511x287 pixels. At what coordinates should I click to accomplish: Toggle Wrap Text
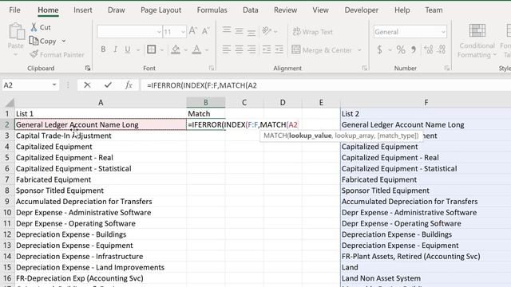(312, 32)
